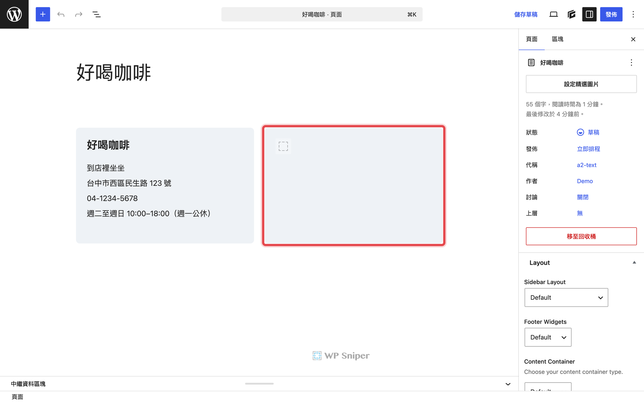
Task: Click the page icon beside 好喝咖啡 in sidebar
Action: click(531, 63)
